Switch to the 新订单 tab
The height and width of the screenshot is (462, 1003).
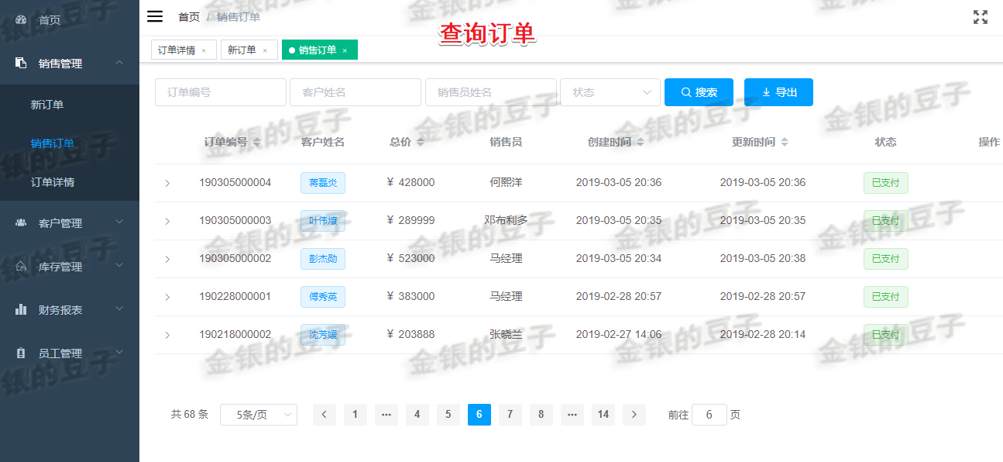[243, 49]
